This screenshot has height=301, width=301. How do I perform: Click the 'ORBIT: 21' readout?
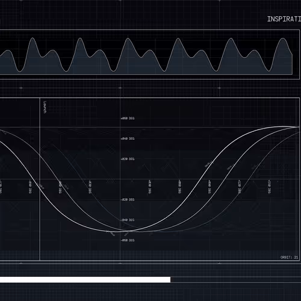289,257
